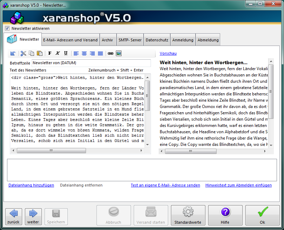Open the Vorschau preview link
Image resolution: width=284 pixels, height=230 pixels.
tap(168, 53)
